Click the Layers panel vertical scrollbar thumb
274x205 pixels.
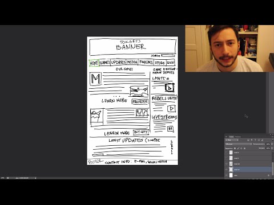pyautogui.click(x=273, y=169)
